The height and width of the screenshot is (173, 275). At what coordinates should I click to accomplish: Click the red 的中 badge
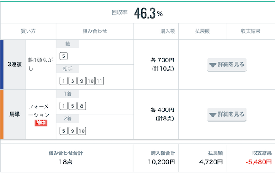coord(41,123)
